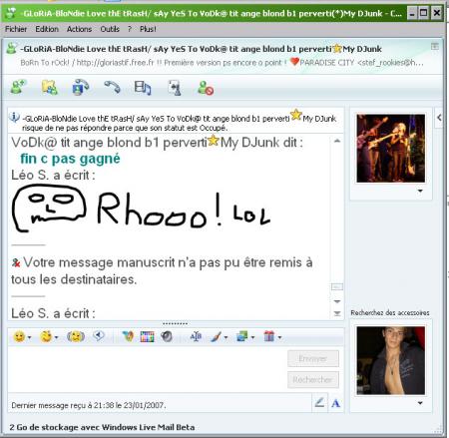Jump to bottom with scrollbar end arrow

point(337,313)
